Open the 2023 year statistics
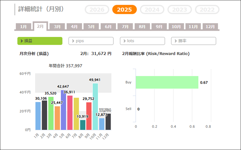 180,10
